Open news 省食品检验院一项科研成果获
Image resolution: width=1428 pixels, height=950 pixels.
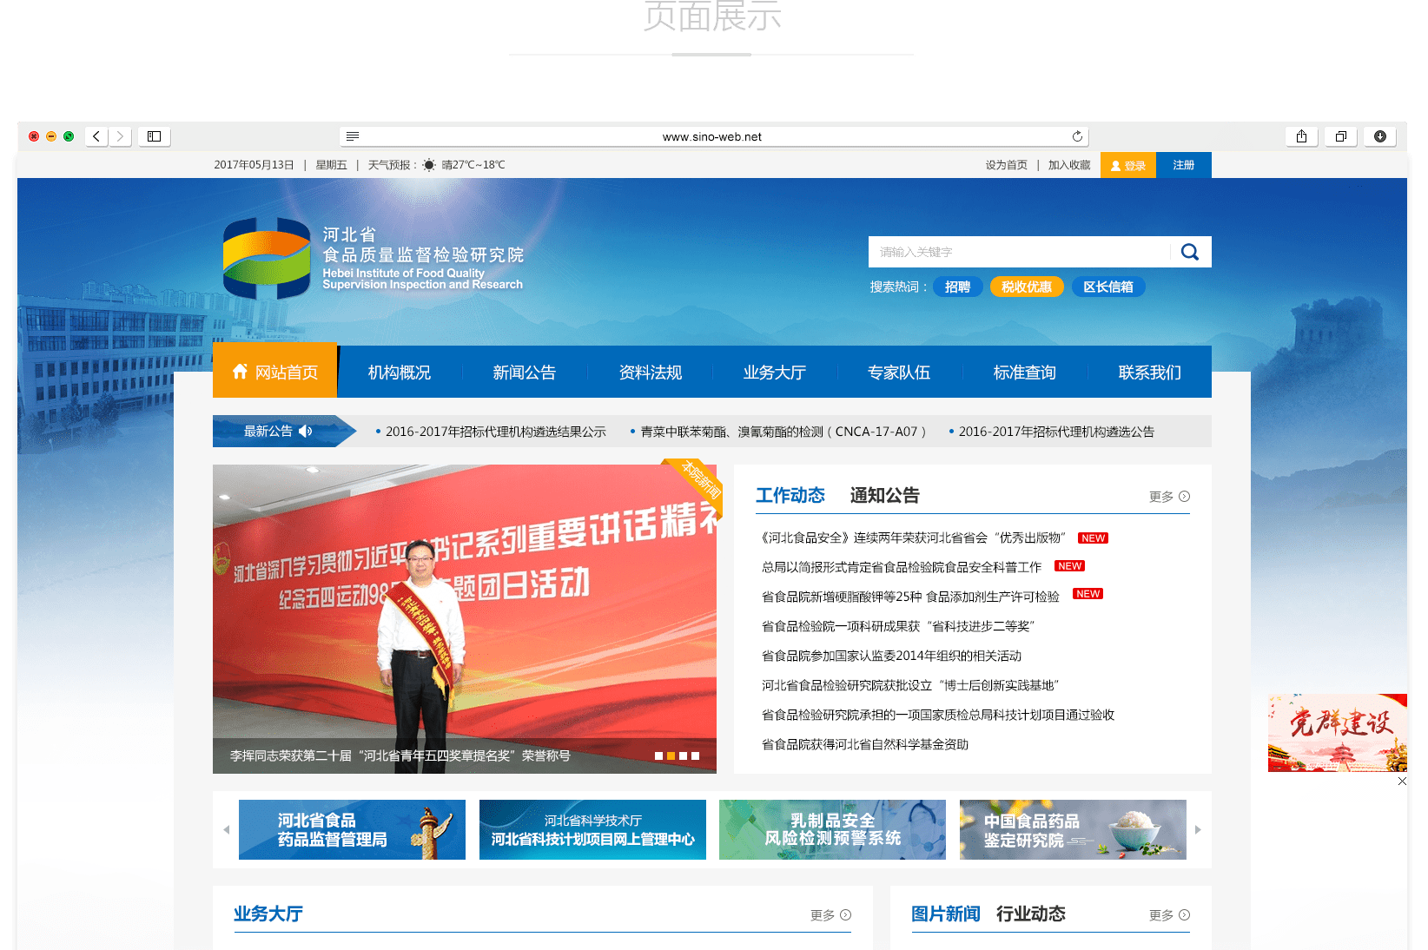(898, 626)
